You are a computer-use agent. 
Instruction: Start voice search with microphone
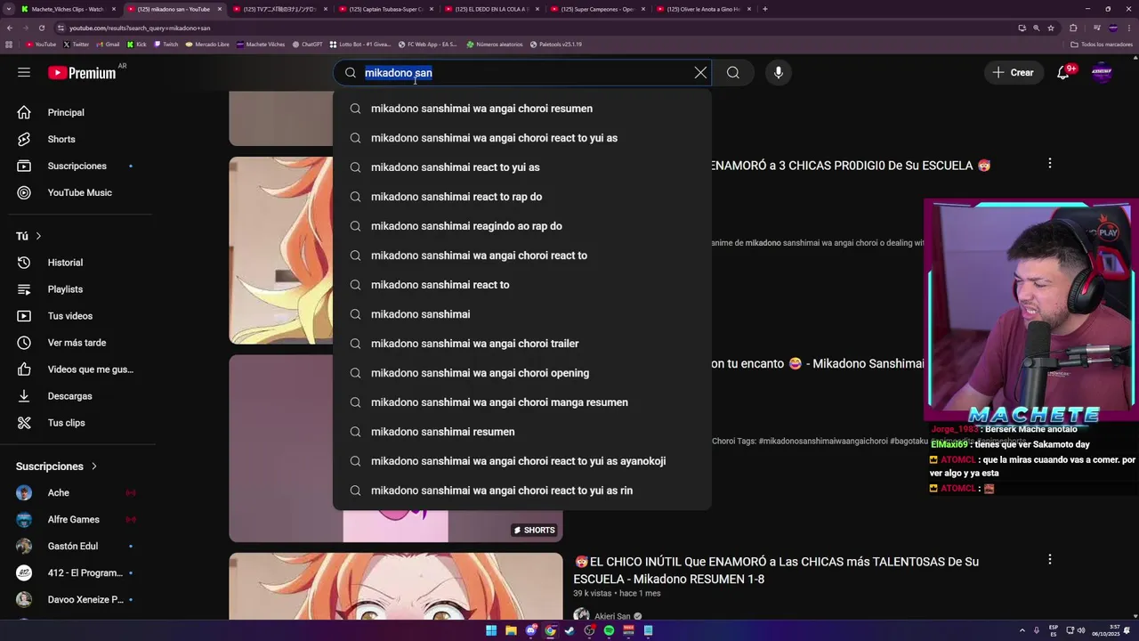(779, 73)
